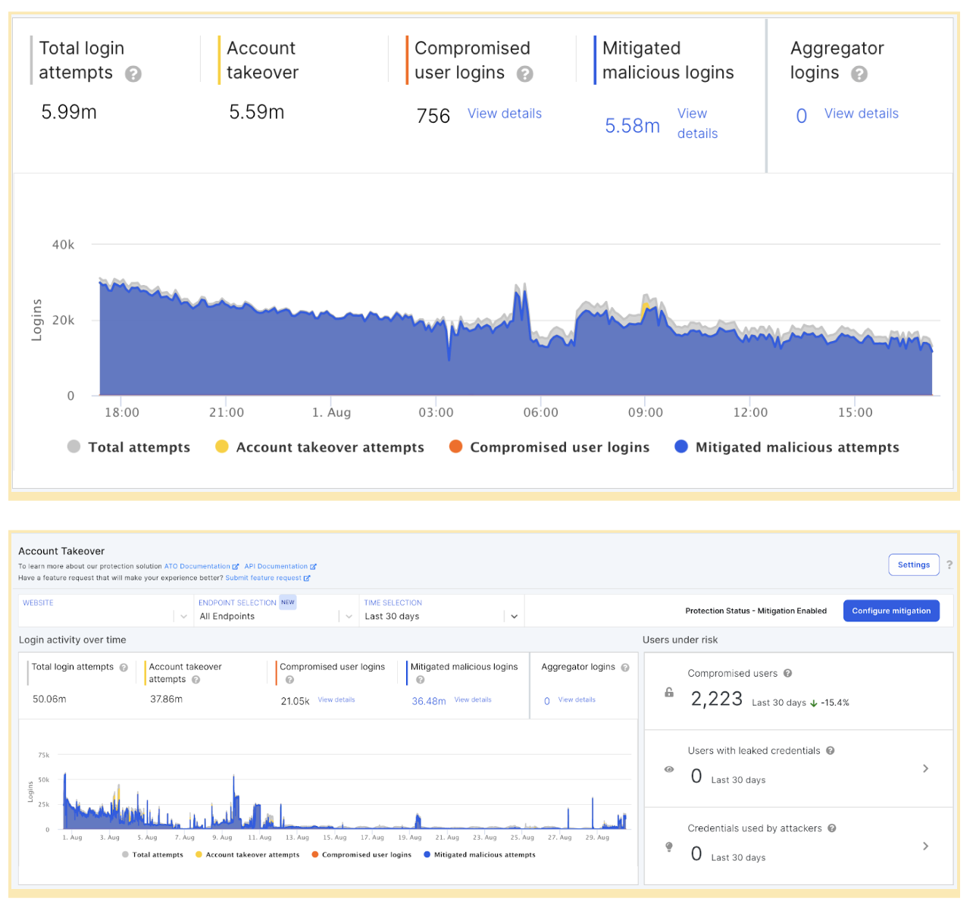Click the Settings button
The image size is (973, 911).
pos(913,565)
